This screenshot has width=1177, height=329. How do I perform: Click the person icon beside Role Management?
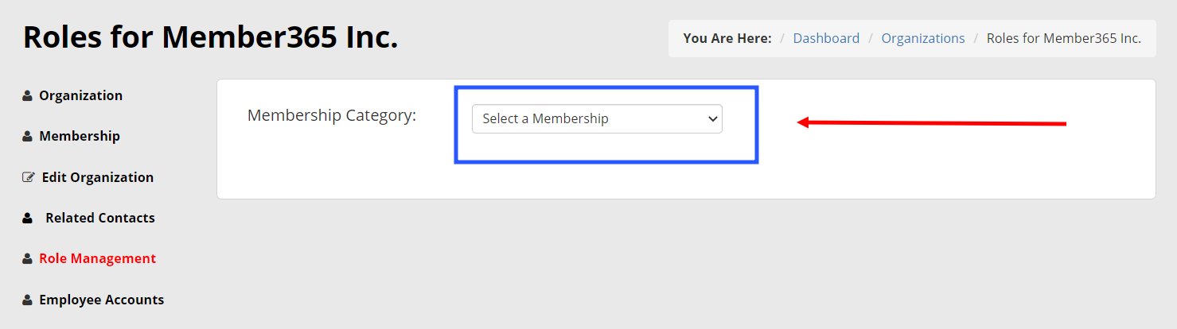click(x=28, y=259)
